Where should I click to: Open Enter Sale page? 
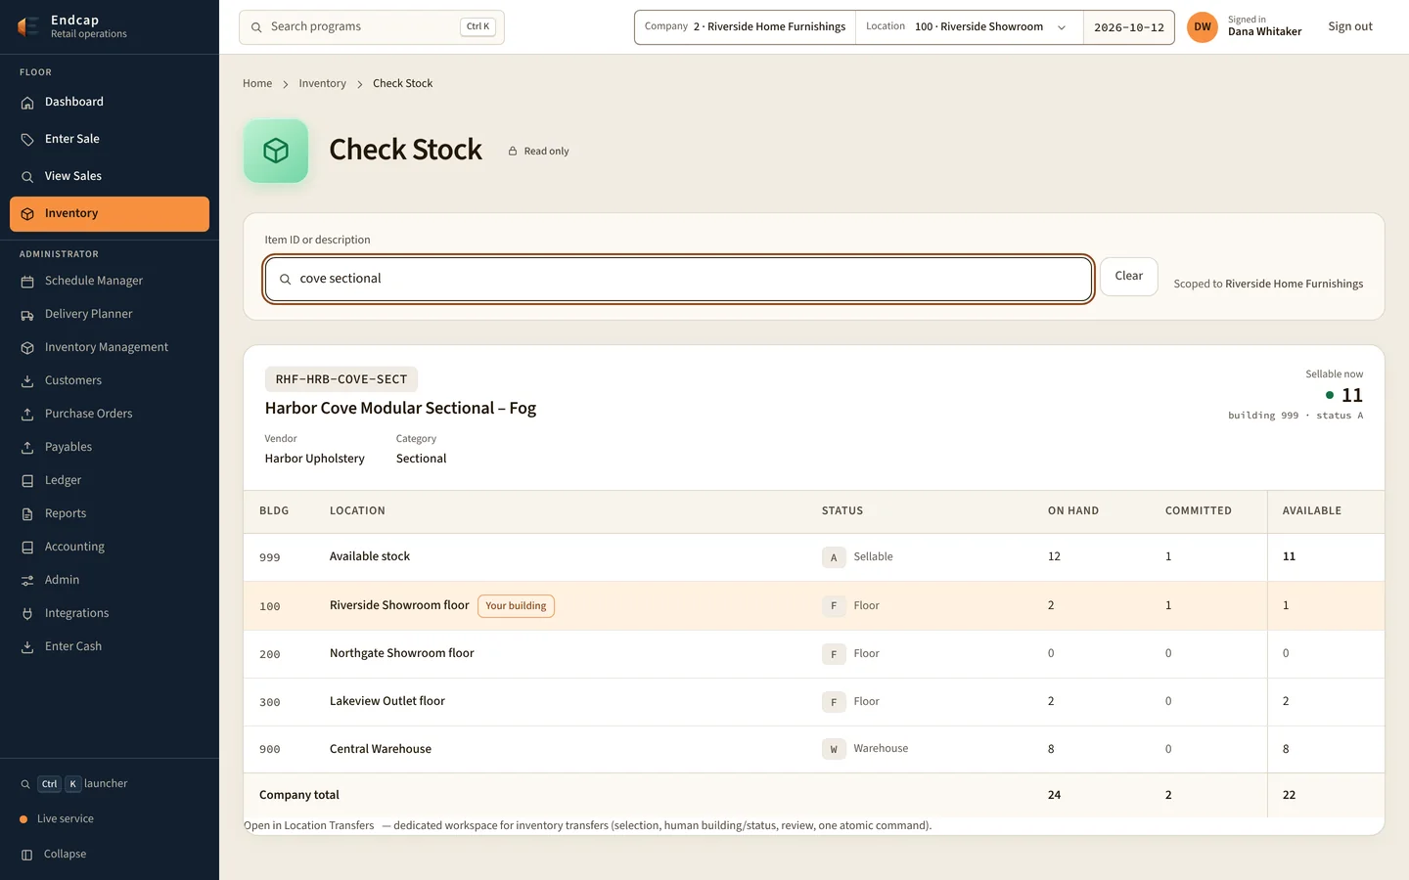pyautogui.click(x=110, y=139)
